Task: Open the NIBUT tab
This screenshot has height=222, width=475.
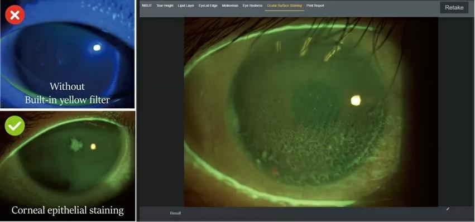Action: coord(147,6)
